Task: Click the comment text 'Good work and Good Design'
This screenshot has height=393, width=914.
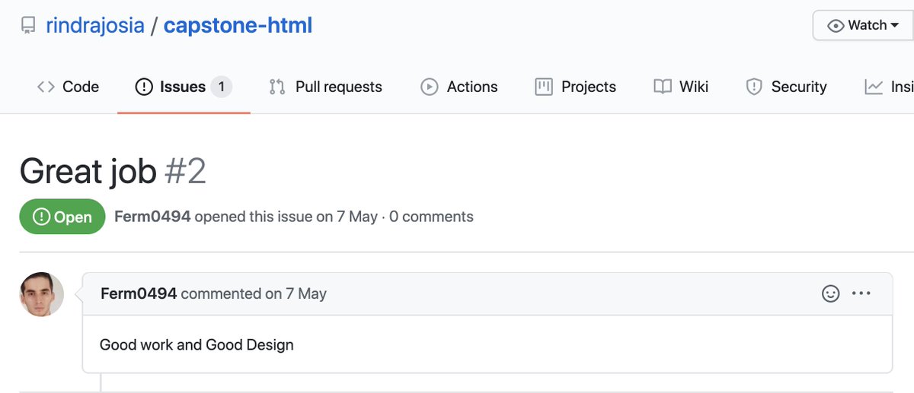Action: 197,344
